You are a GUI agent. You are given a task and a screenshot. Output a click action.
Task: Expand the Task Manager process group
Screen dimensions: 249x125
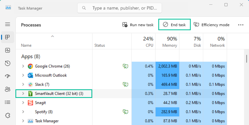point(23,121)
